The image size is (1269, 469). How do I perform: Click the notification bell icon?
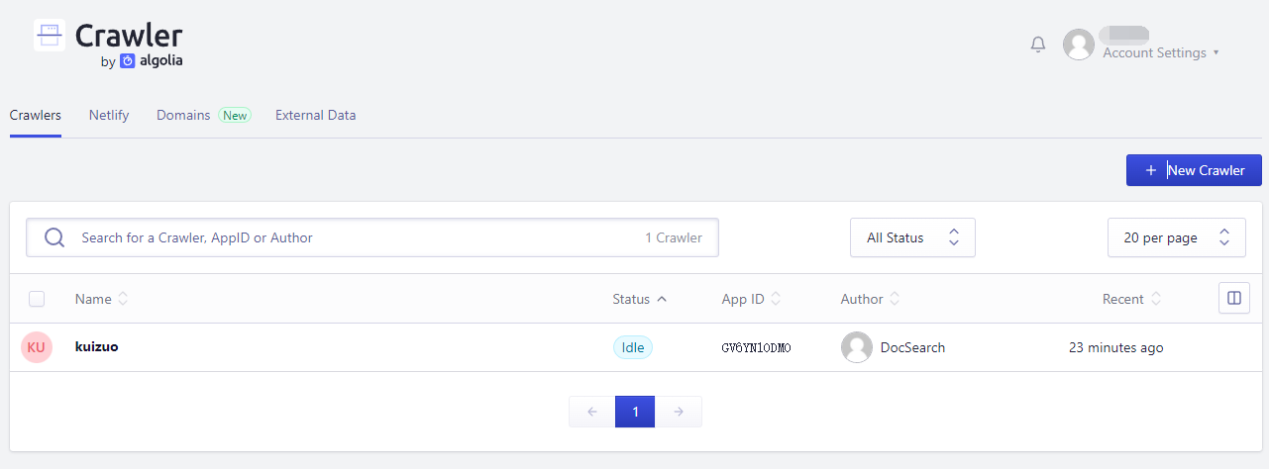pyautogui.click(x=1038, y=45)
